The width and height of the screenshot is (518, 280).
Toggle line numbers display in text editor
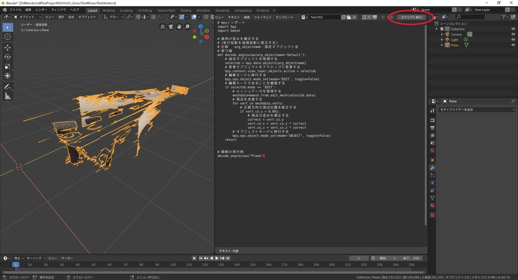[x=364, y=17]
